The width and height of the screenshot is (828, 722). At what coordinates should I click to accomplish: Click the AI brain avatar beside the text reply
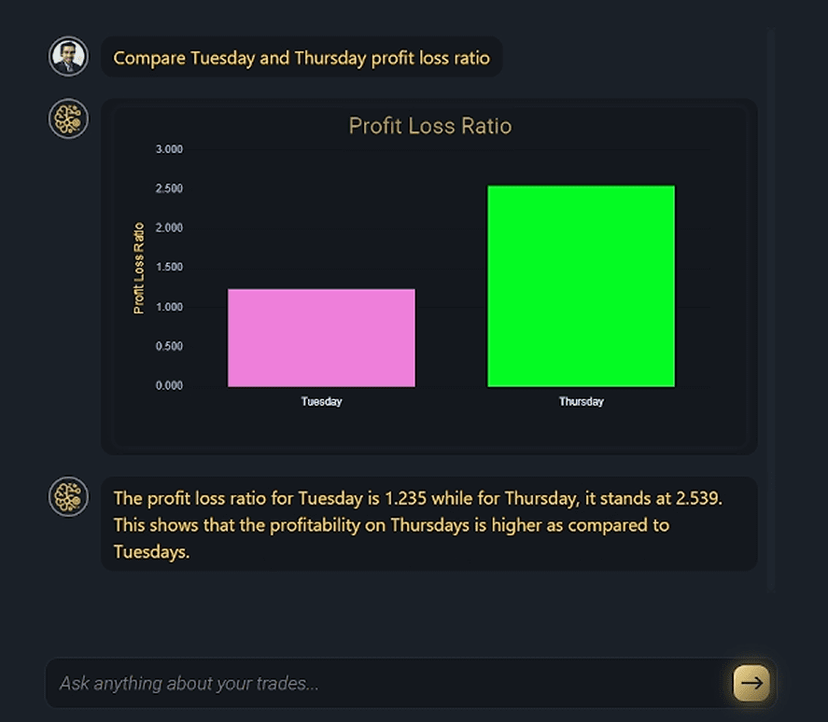[x=68, y=496]
